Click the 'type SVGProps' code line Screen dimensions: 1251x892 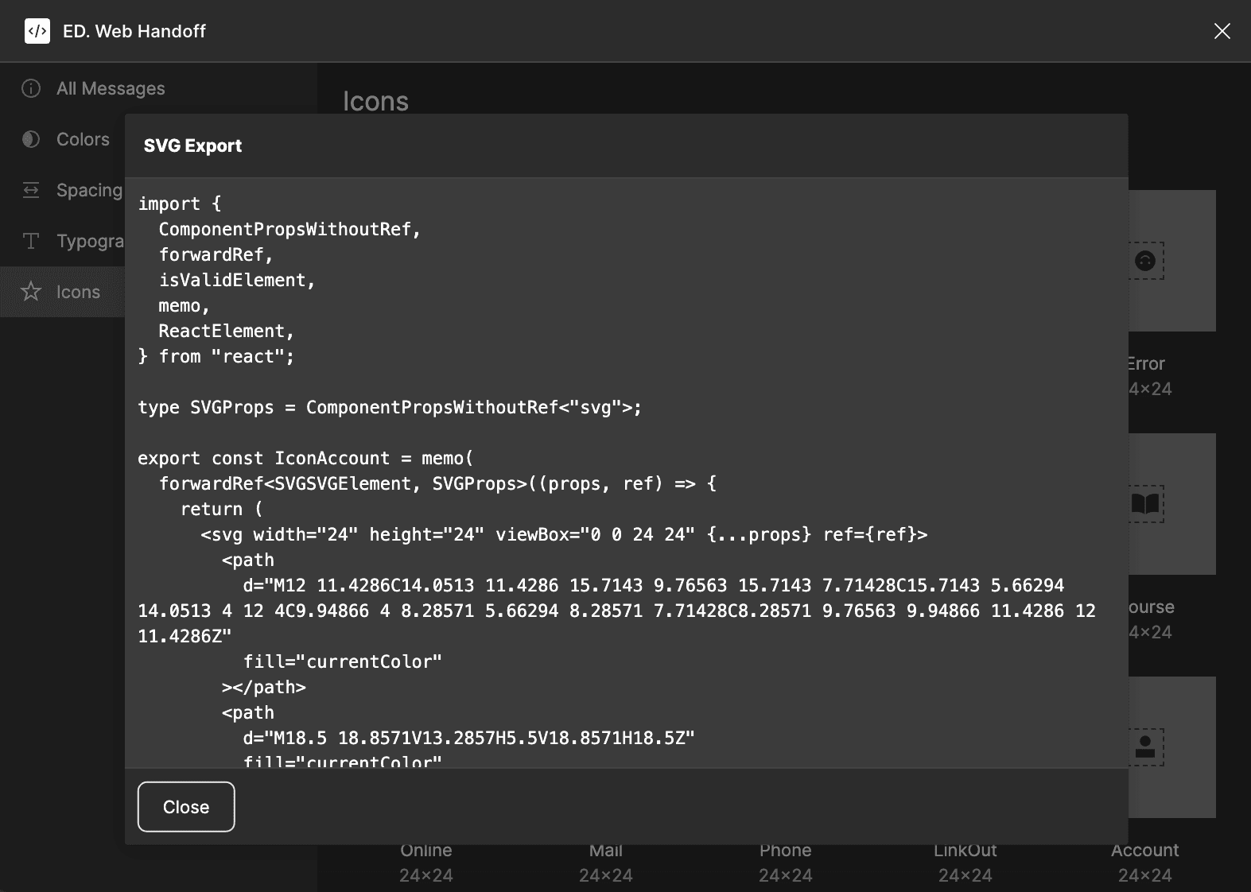click(x=390, y=408)
